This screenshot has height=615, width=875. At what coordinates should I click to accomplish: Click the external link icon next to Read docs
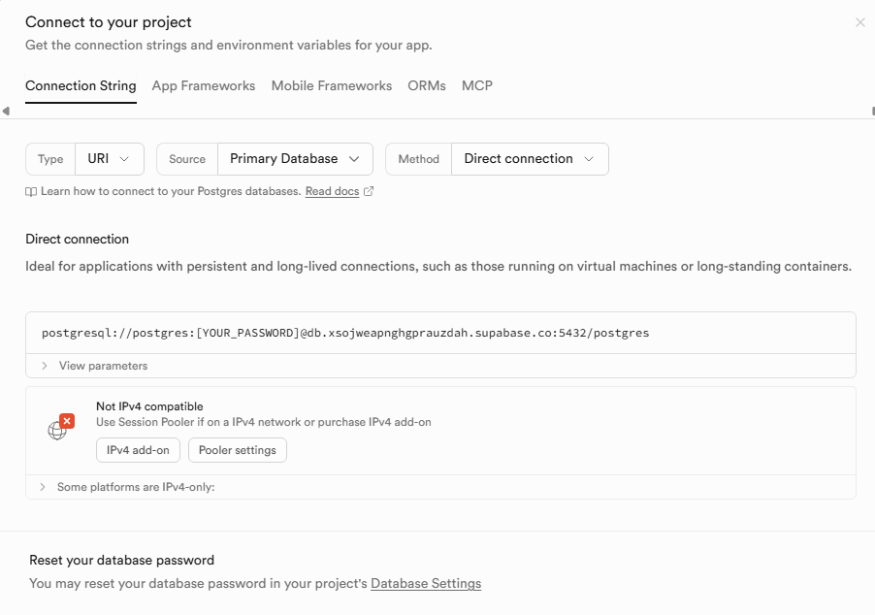[369, 192]
